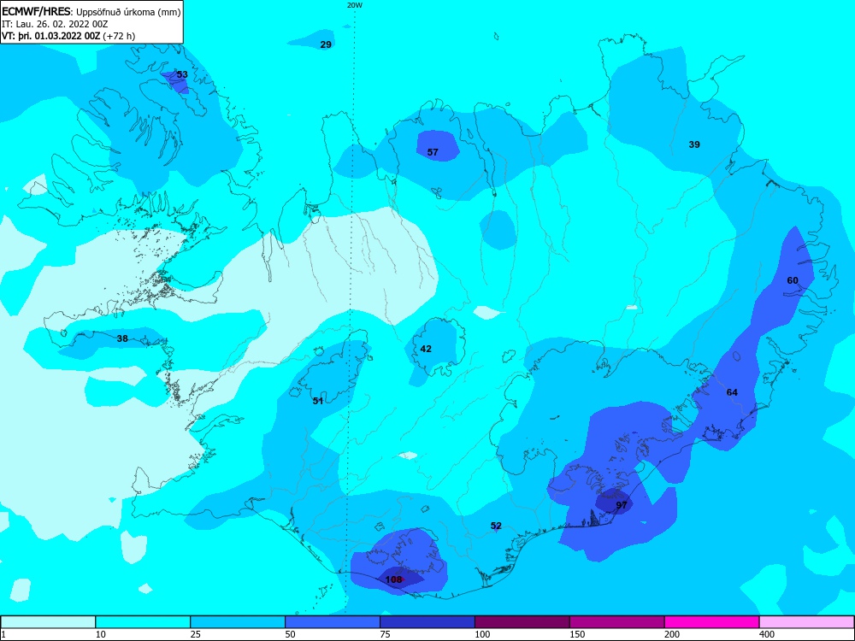Click the IT: Lau. 26. 02. 2022 00Z line
The image size is (855, 641).
pos(55,24)
